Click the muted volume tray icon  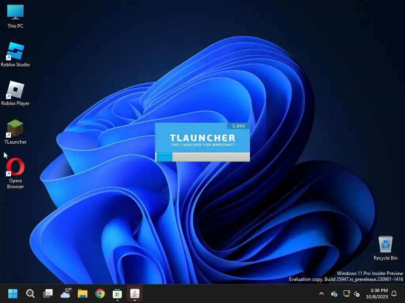click(357, 294)
